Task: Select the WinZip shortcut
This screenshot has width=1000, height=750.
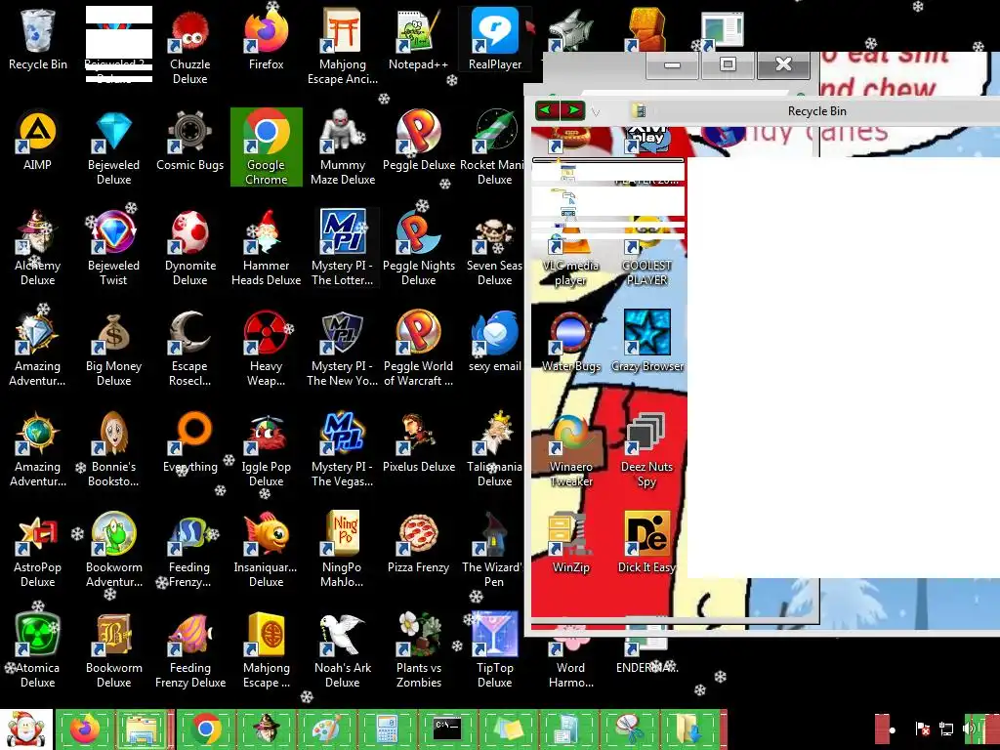Action: (x=570, y=543)
